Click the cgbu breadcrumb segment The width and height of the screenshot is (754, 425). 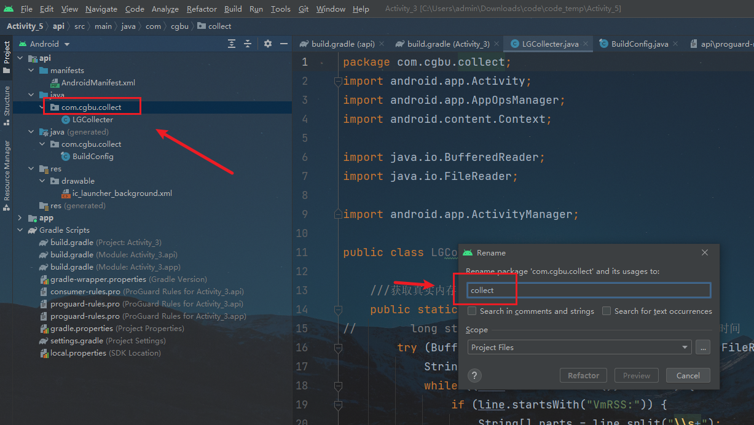tap(180, 26)
